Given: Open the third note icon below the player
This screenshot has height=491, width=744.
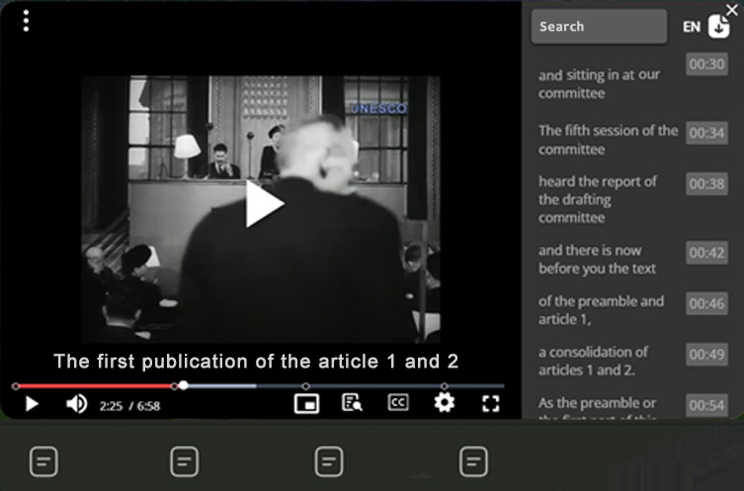Looking at the screenshot, I should [x=329, y=461].
